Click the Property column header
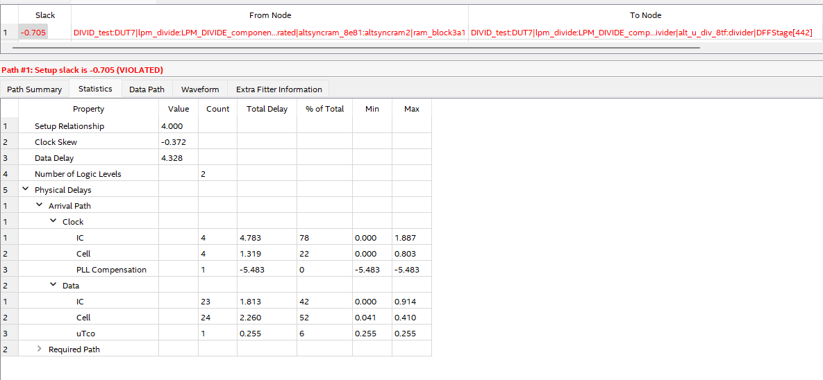 [88, 109]
